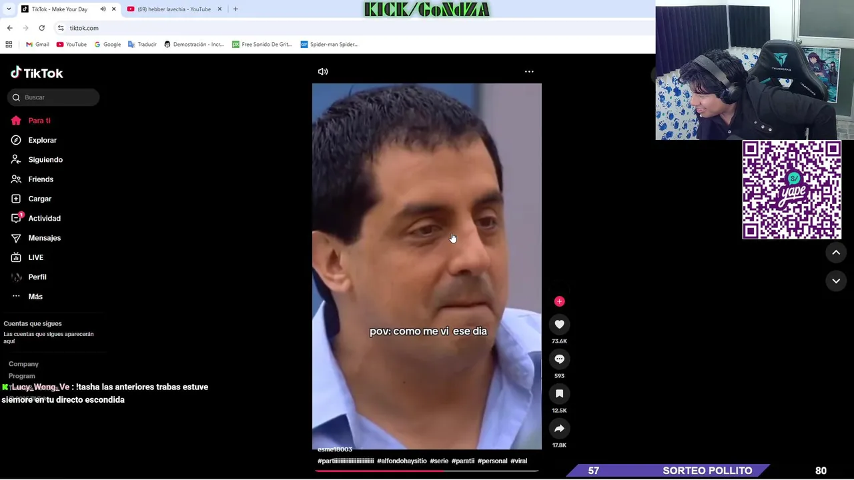The height and width of the screenshot is (480, 854).
Task: Close the YouTube browser tab
Action: click(220, 9)
